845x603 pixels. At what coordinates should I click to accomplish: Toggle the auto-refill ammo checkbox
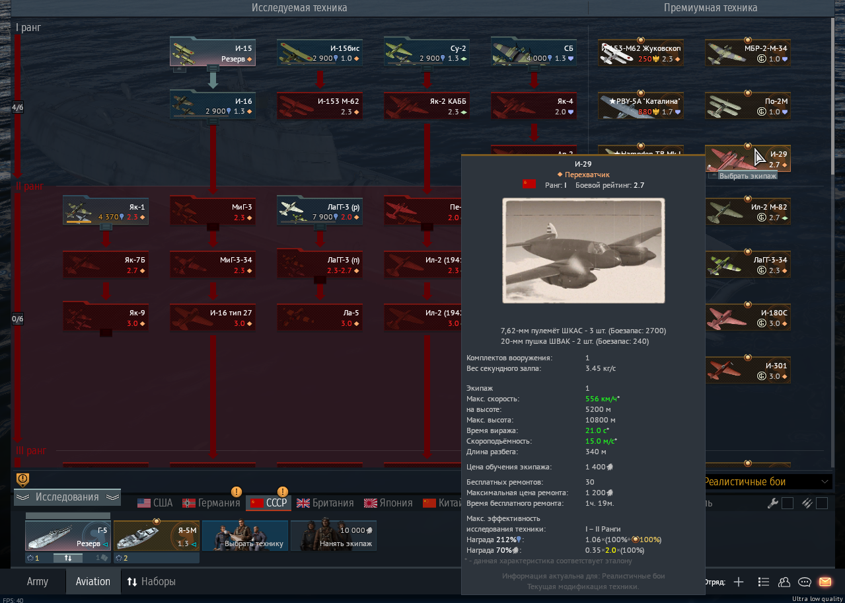[x=821, y=503]
